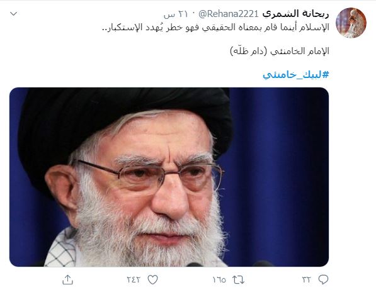Viewport: 376px width, 290px height.
Task: Click the line الإمام الخامنئي (دام ظله)
Action: click(x=280, y=51)
